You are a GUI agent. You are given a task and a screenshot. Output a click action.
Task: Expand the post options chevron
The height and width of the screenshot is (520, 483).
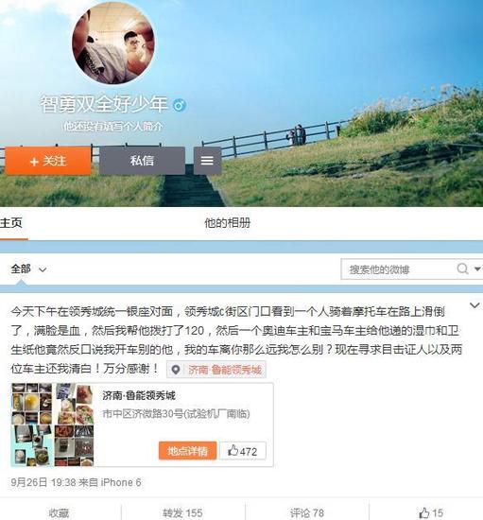474,305
